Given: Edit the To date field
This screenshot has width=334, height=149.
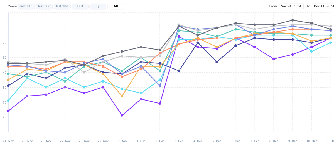Looking at the screenshot, I should tap(322, 6).
